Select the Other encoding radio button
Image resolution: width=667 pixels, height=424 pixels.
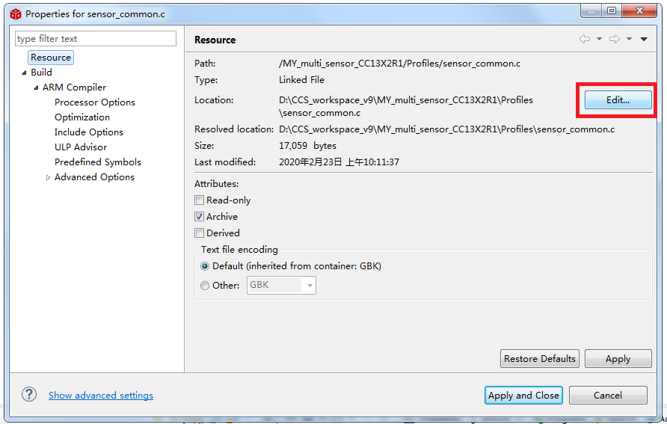(206, 285)
